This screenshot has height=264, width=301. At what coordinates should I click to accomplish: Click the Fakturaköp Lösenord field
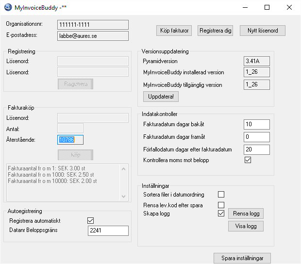coord(93,118)
